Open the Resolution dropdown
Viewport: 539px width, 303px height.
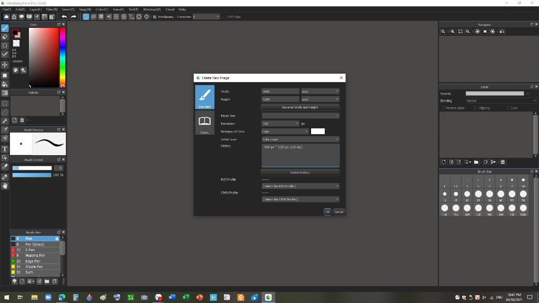(x=280, y=124)
